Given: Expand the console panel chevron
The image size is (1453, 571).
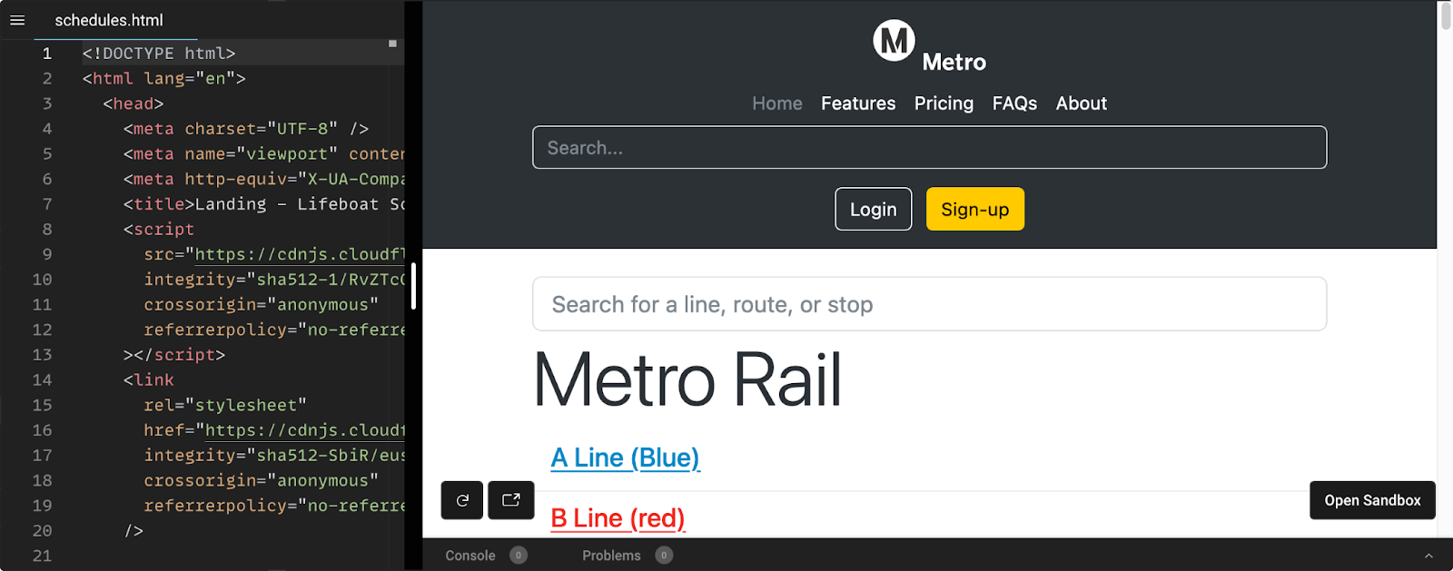Looking at the screenshot, I should pos(1428,556).
